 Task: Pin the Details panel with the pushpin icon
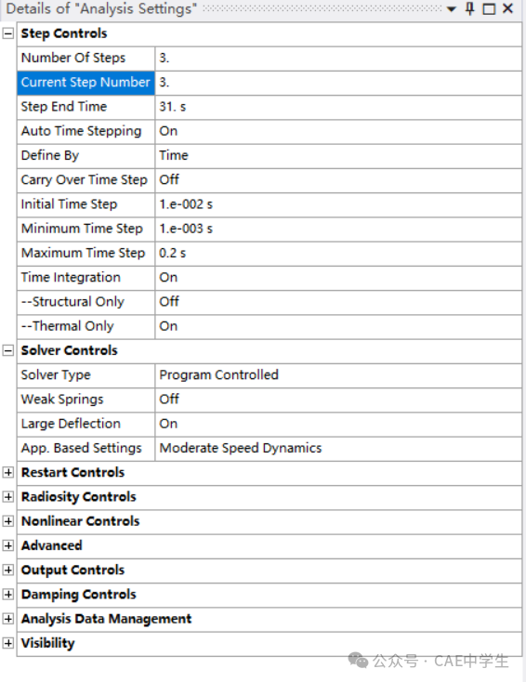[470, 8]
